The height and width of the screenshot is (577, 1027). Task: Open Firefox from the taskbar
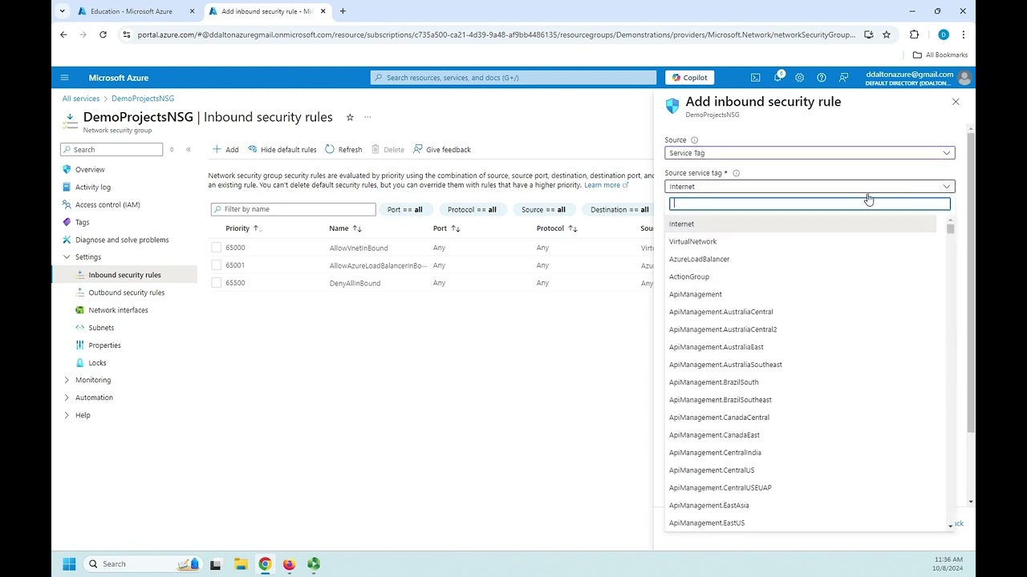289,564
